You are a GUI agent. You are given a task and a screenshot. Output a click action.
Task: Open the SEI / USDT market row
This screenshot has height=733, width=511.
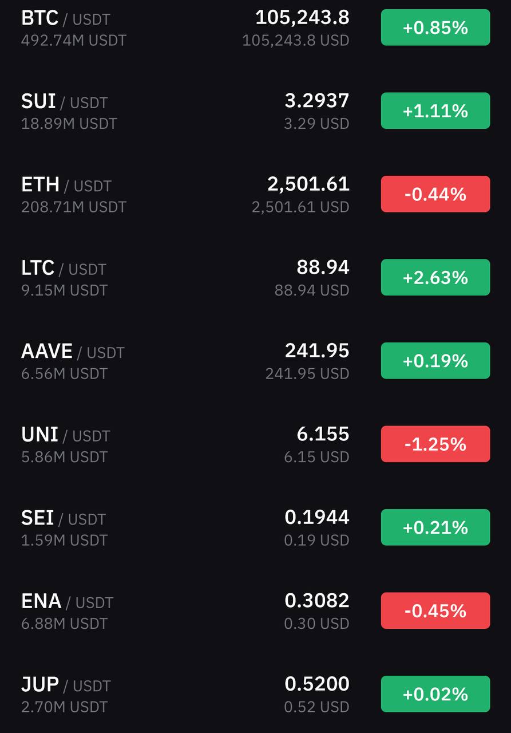tap(255, 527)
